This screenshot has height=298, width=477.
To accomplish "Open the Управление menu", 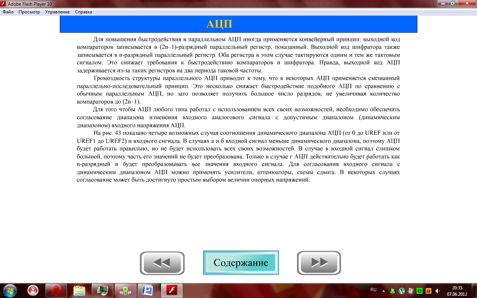I will click(57, 12).
